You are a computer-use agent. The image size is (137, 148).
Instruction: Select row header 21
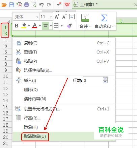[5, 143]
